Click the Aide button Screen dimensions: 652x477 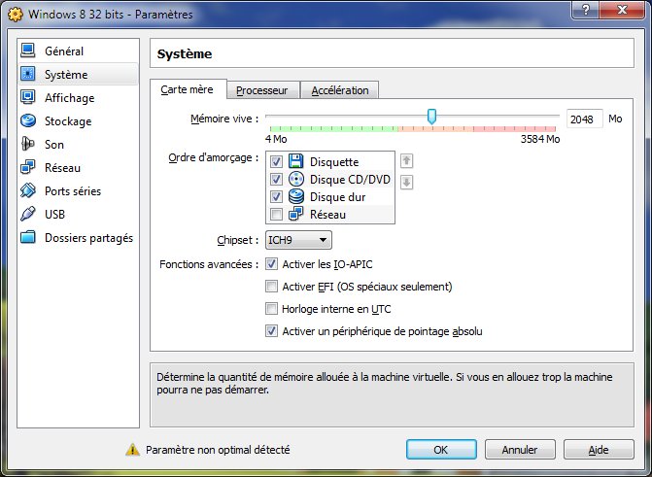pyautogui.click(x=599, y=450)
